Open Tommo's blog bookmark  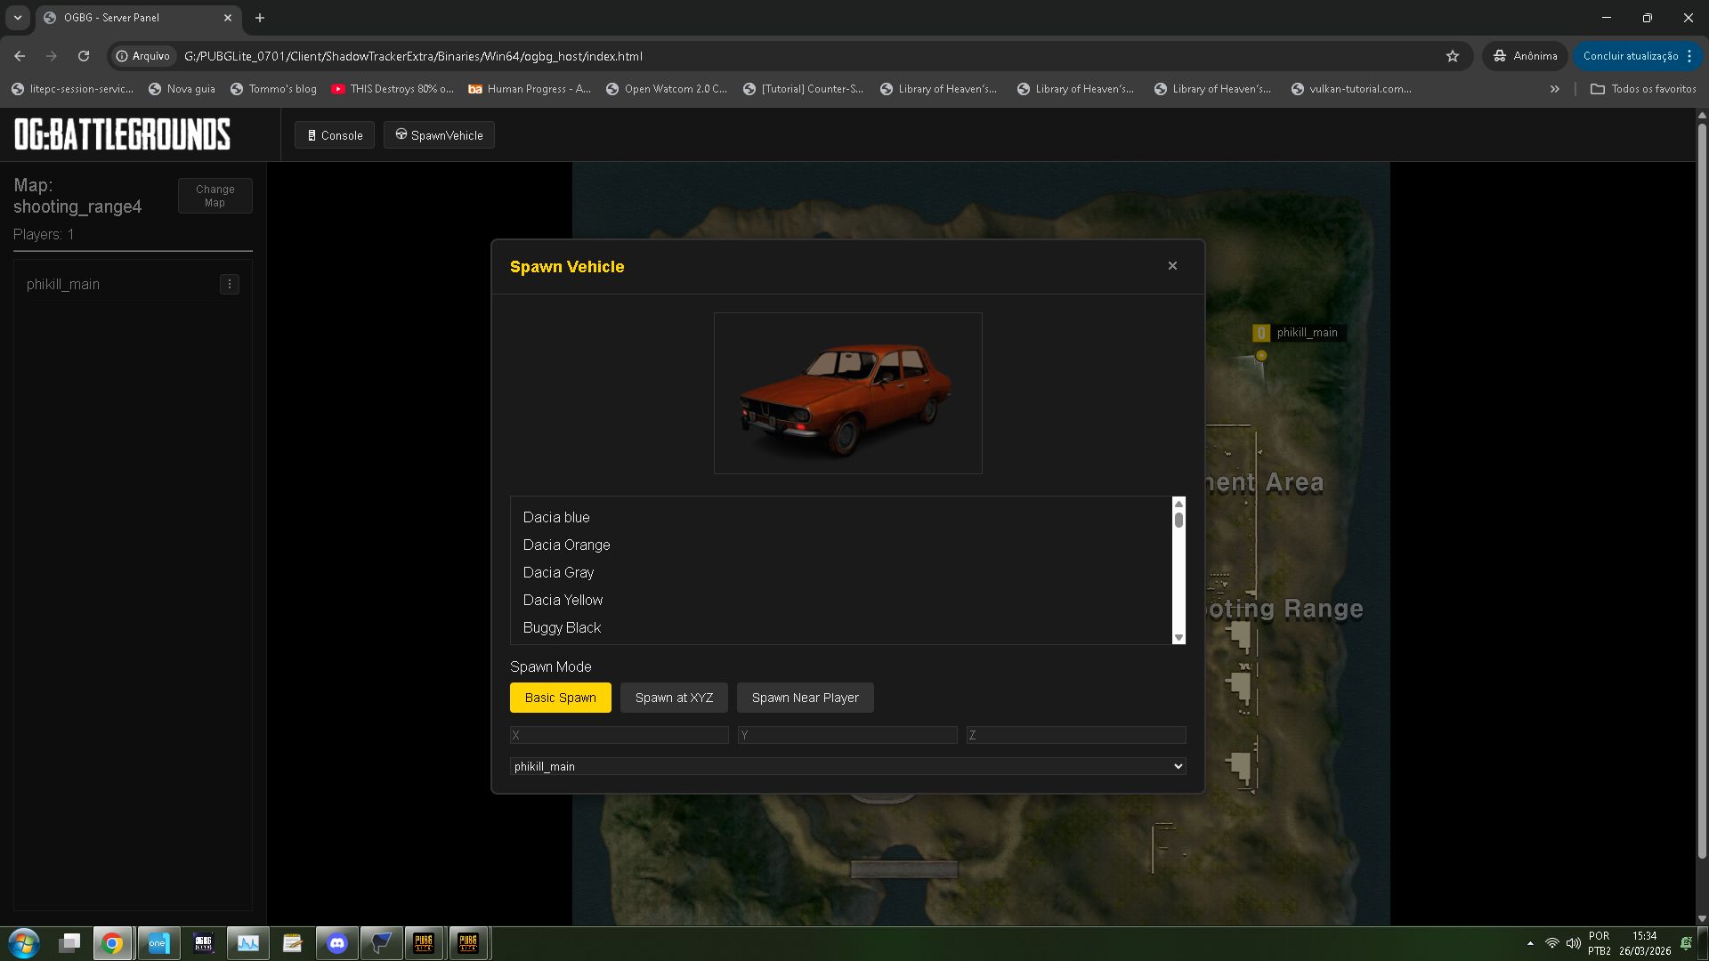(x=273, y=89)
